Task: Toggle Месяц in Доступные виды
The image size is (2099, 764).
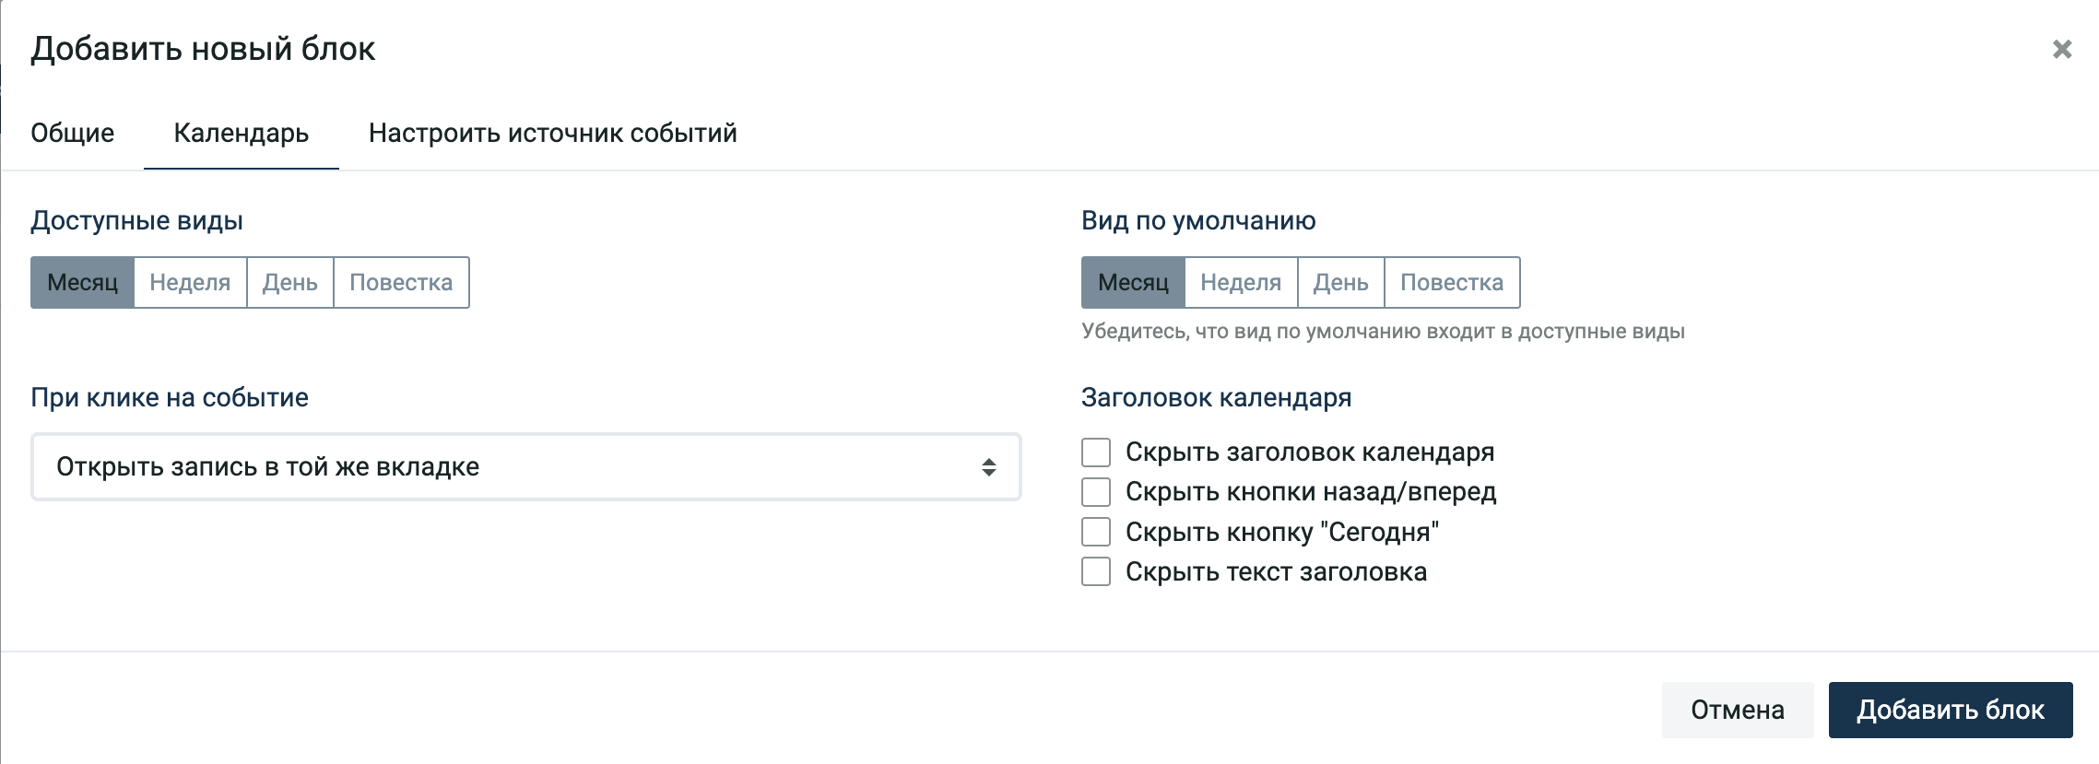Action: pyautogui.click(x=83, y=282)
